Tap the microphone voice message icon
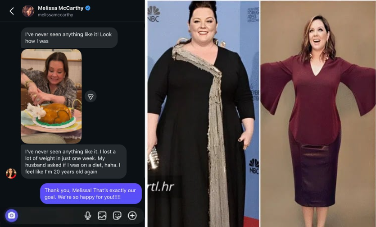Image resolution: width=376 pixels, height=227 pixels. pos(88,216)
